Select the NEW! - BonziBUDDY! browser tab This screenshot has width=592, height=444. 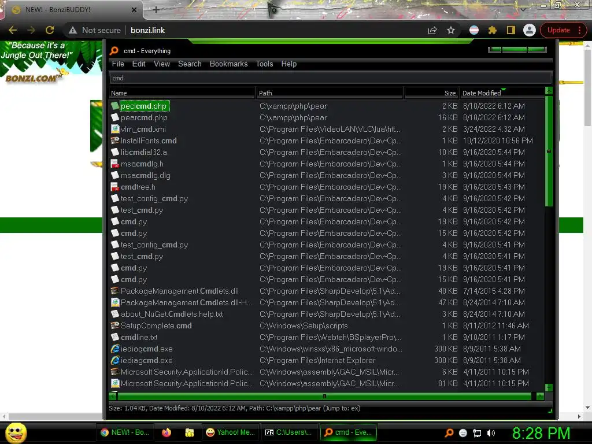(73, 10)
